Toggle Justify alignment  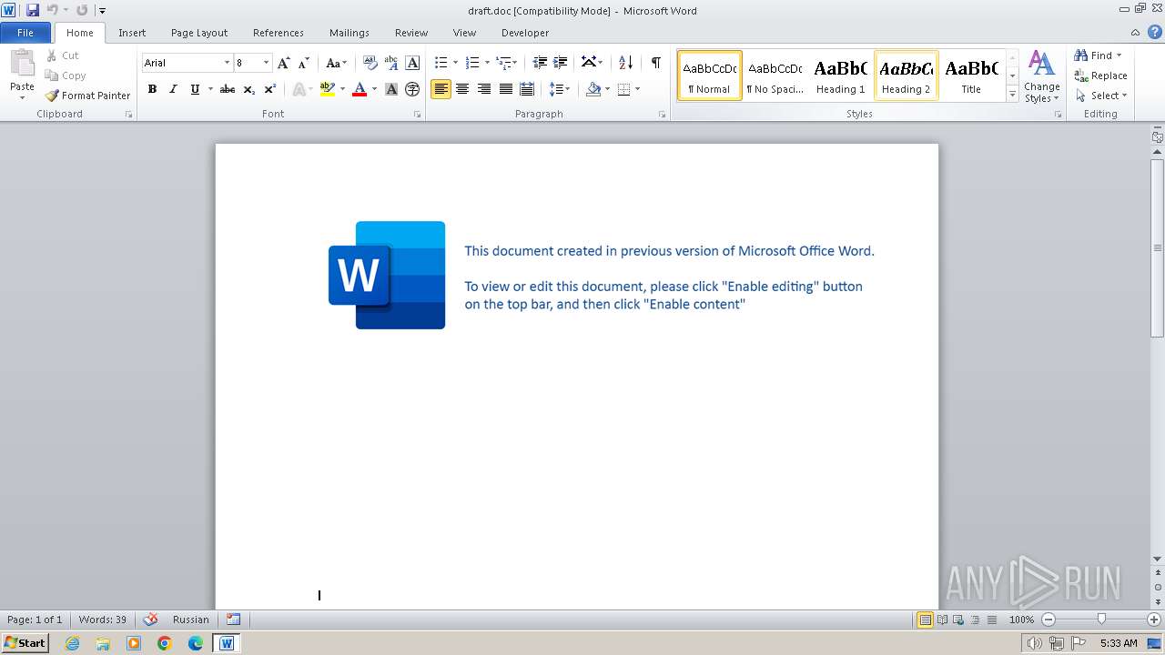tap(505, 89)
